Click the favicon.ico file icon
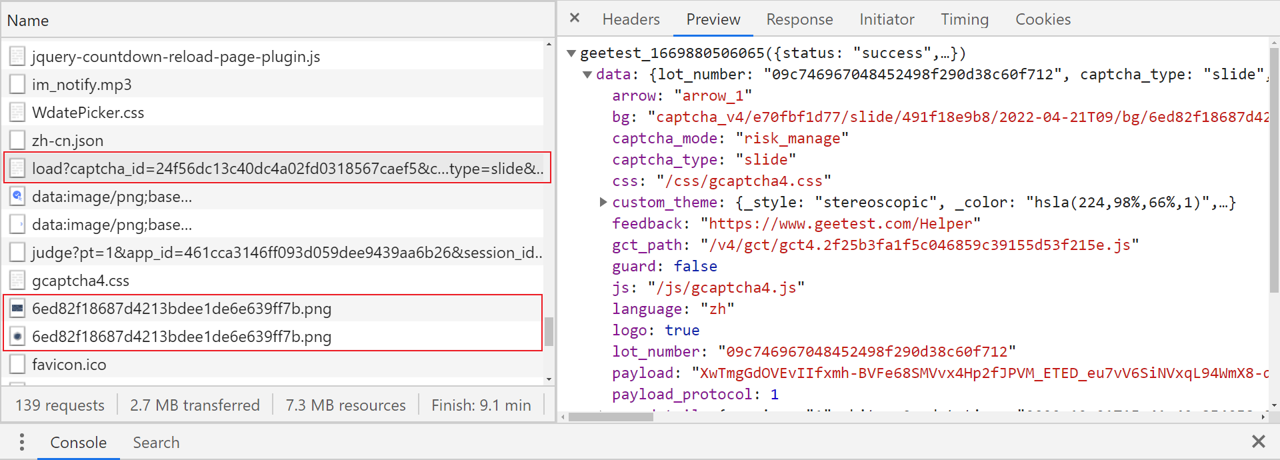 pos(18,365)
